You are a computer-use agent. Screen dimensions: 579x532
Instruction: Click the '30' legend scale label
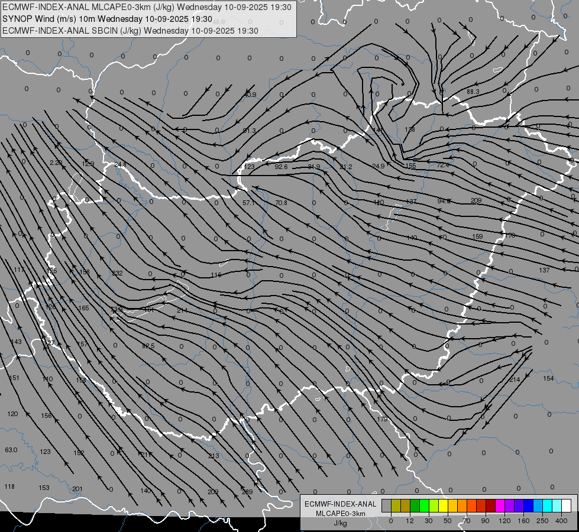[x=429, y=521]
